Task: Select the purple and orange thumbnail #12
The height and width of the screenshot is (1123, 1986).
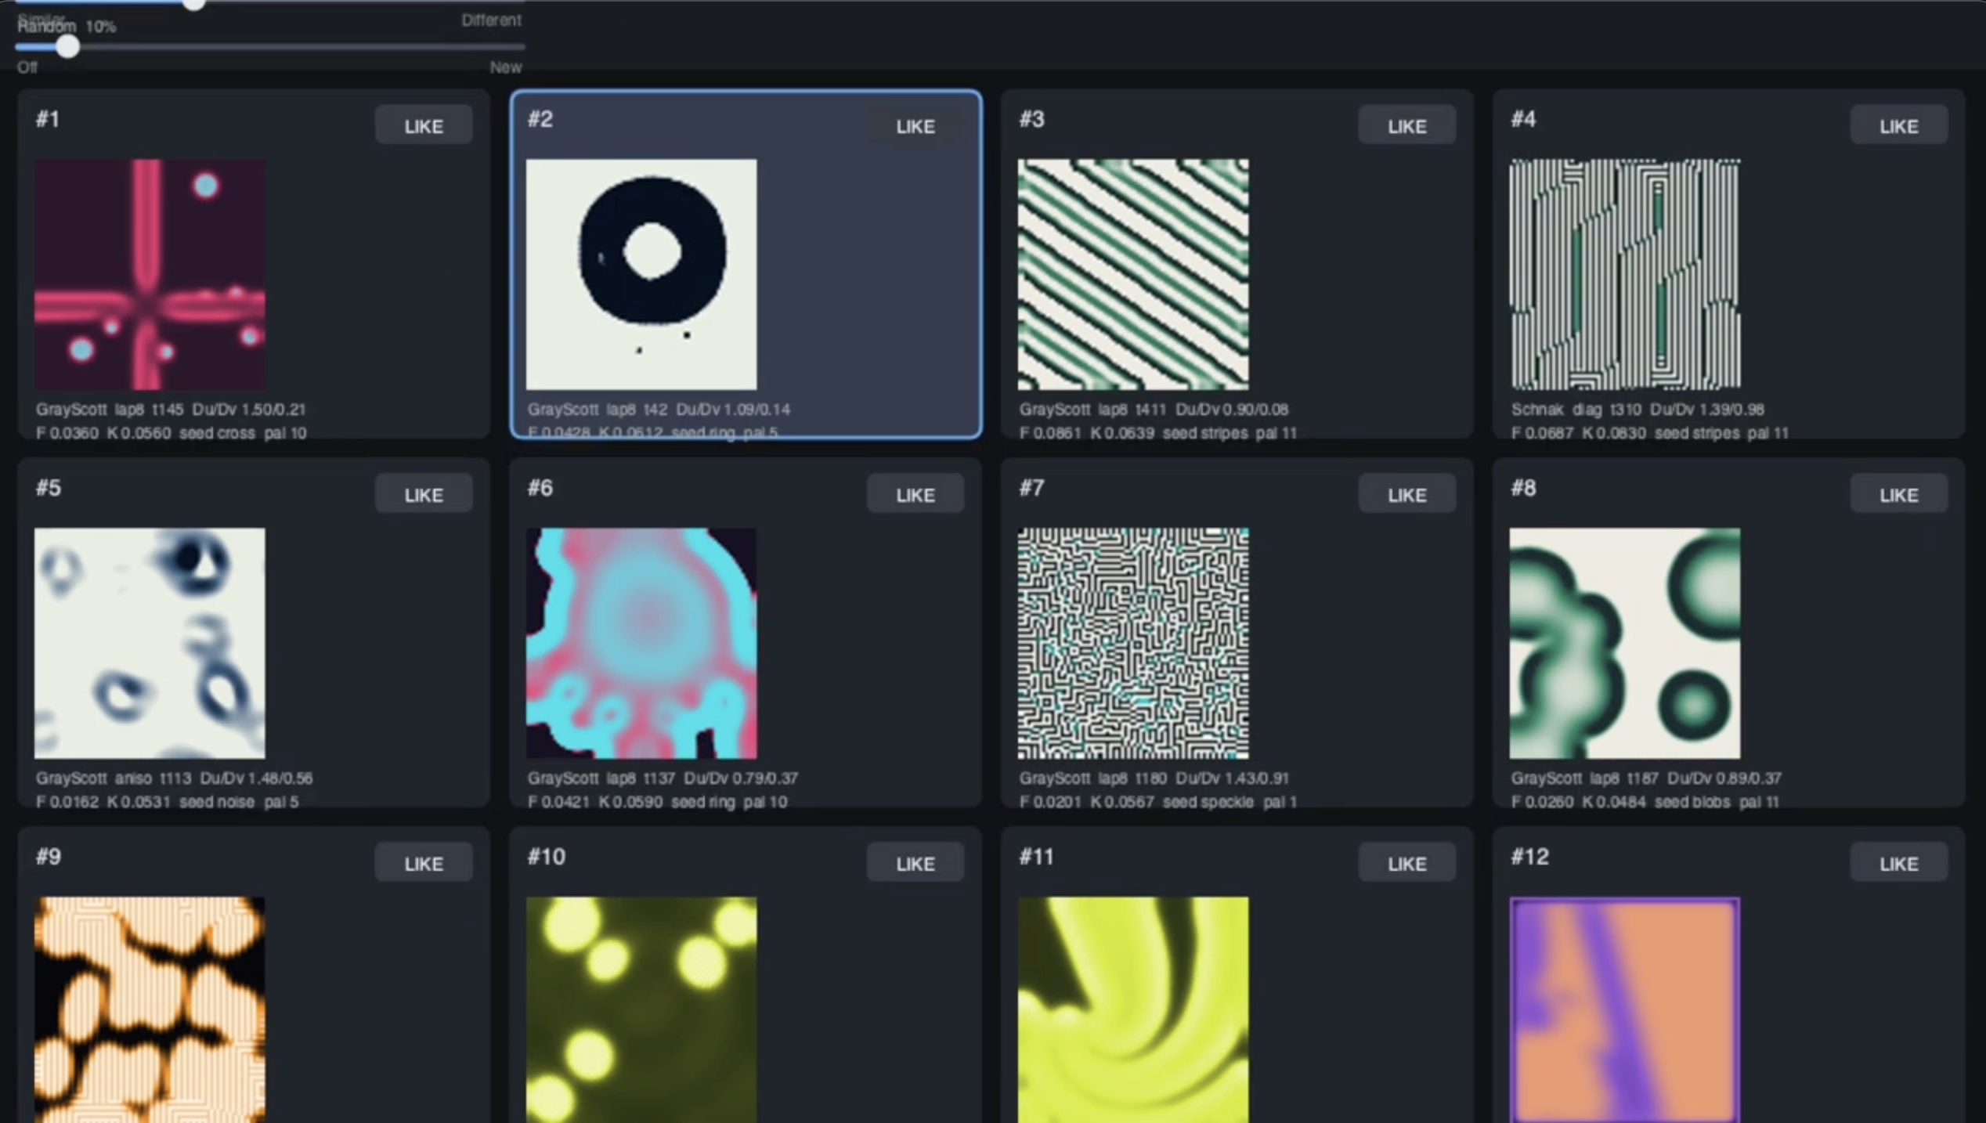Action: click(x=1625, y=1009)
